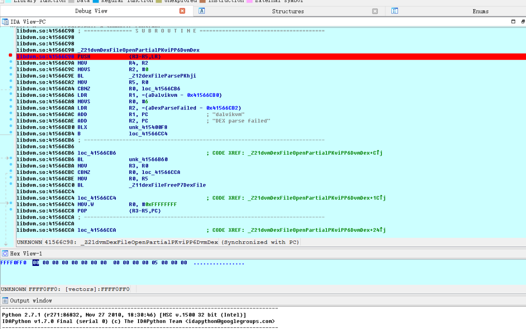Select function label _Z21dvmDexFileOpenPartialPKviPP6DvmDex

(138, 50)
